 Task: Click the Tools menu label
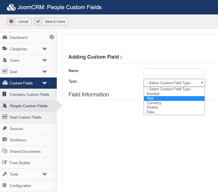click(14, 174)
